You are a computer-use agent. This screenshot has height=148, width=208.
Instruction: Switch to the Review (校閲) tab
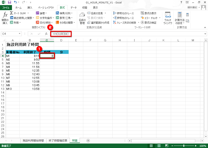(85, 7)
